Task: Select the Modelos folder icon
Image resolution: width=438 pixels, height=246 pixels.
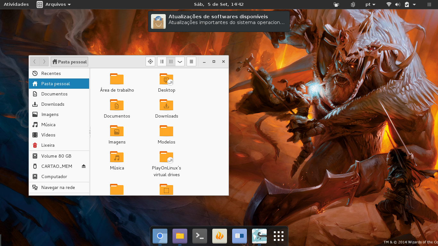Action: (166, 131)
